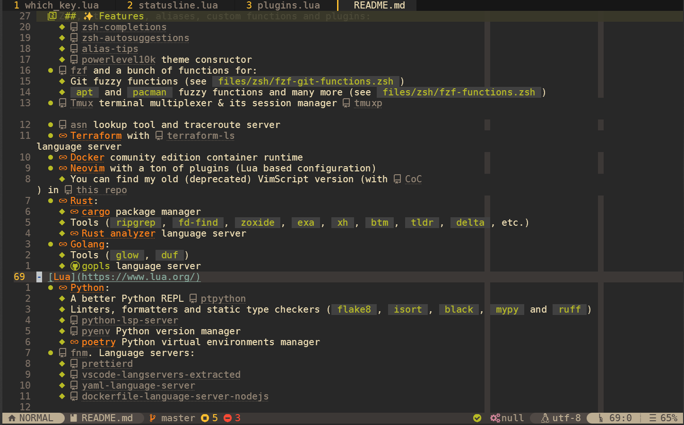
Task: Click the link icon before ptpython
Action: tap(193, 298)
